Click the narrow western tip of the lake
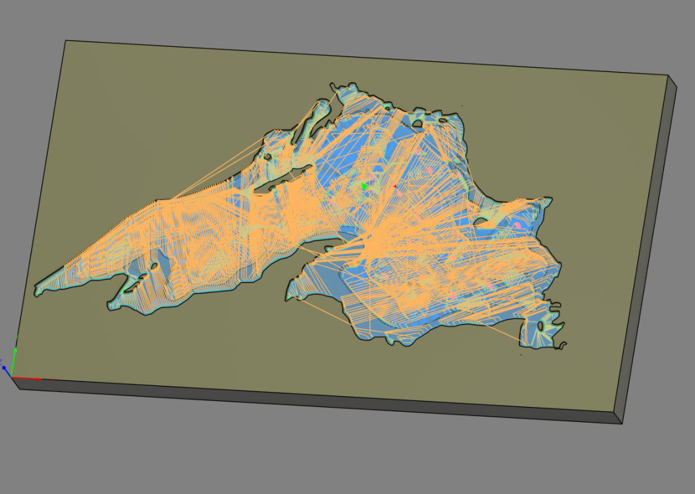The width and height of the screenshot is (695, 494). [x=42, y=289]
